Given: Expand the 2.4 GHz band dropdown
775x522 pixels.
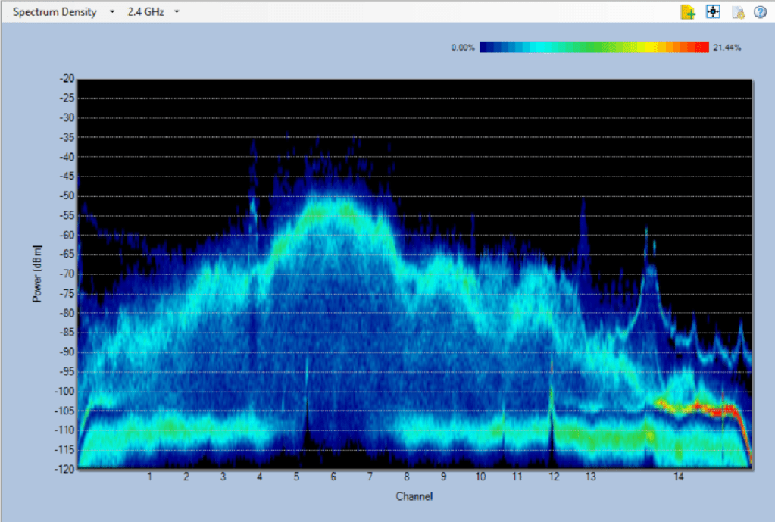Looking at the screenshot, I should (x=177, y=12).
